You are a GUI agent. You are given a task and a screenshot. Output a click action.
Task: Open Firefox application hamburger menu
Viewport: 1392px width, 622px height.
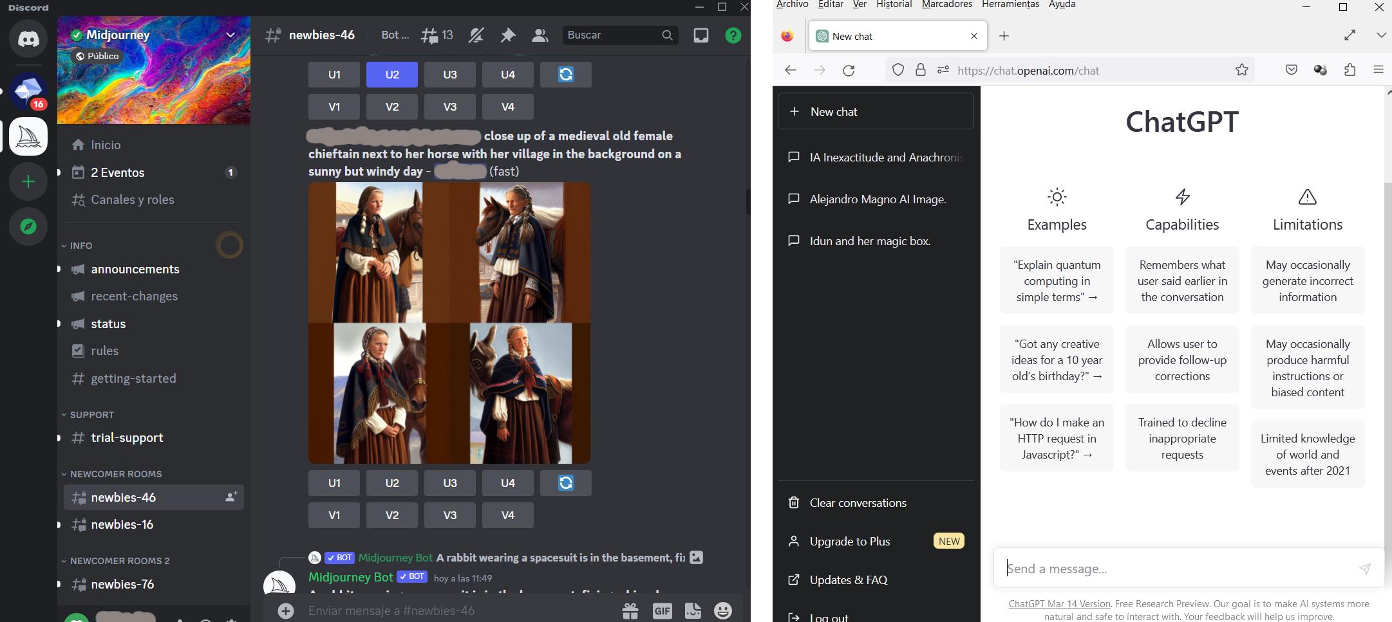coord(1378,70)
